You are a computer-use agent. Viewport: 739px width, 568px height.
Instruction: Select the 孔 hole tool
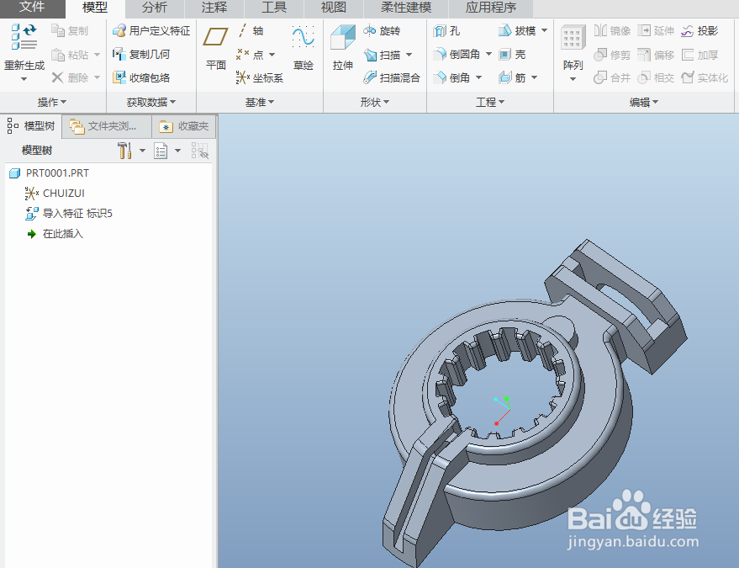click(446, 30)
